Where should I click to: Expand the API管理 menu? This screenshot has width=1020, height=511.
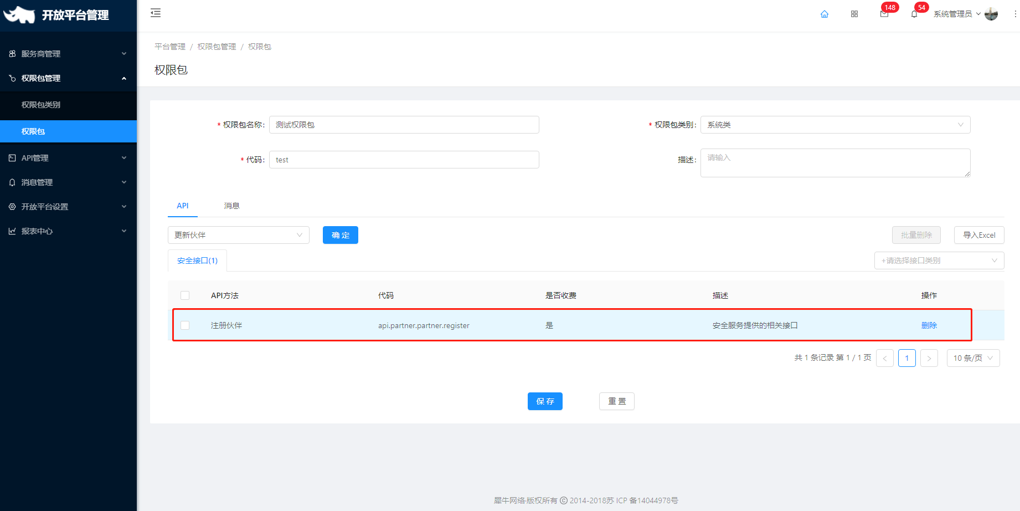coord(68,158)
